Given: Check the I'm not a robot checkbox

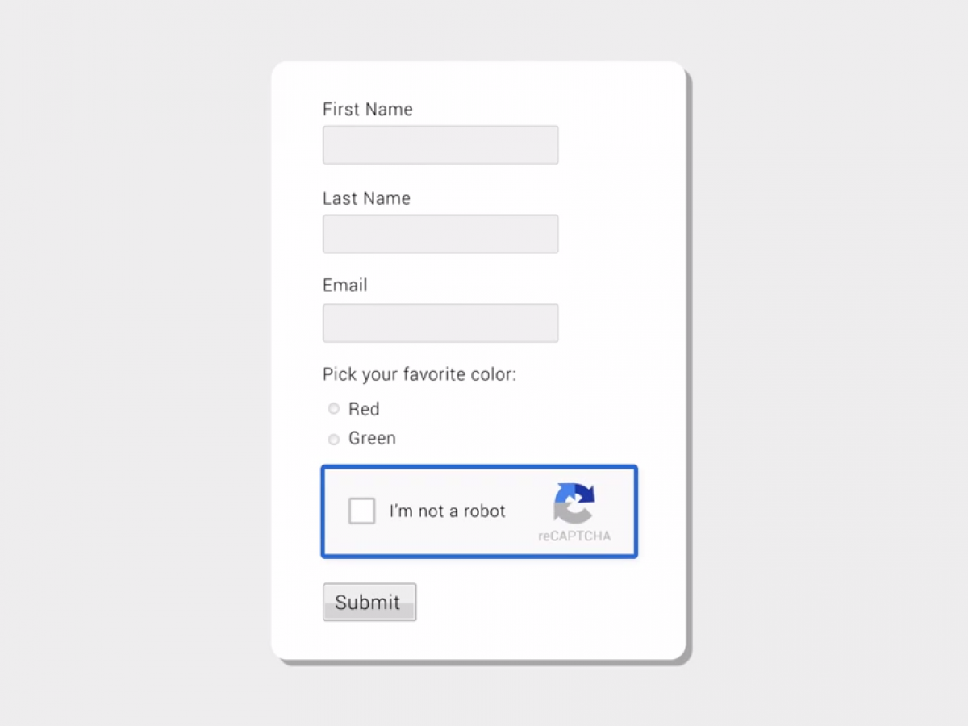Looking at the screenshot, I should pos(362,511).
